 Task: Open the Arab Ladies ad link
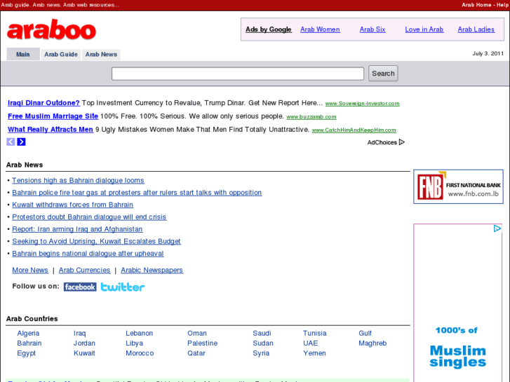(476, 29)
